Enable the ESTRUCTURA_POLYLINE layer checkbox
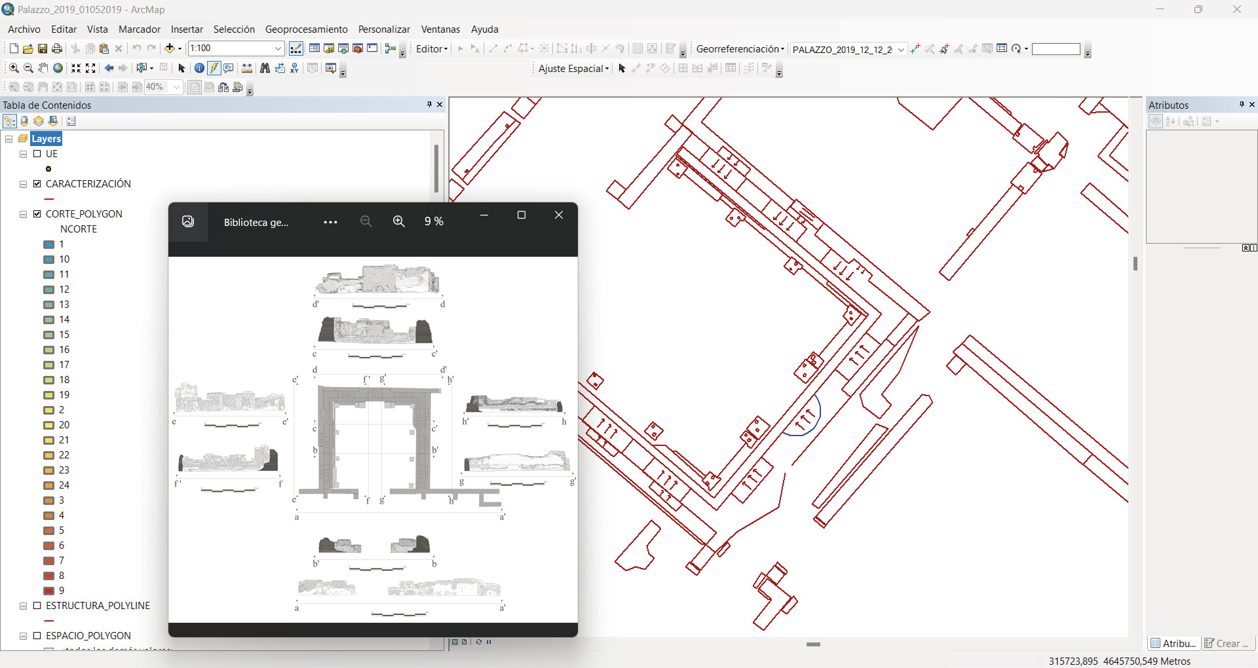This screenshot has width=1258, height=668. coord(37,606)
